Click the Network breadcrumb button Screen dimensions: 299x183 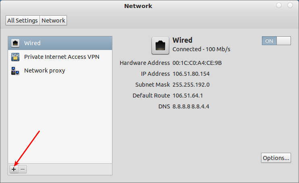pyautogui.click(x=53, y=21)
